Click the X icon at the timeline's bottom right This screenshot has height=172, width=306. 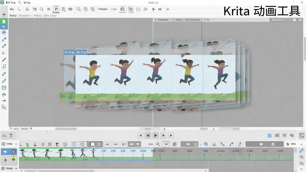coord(301,169)
